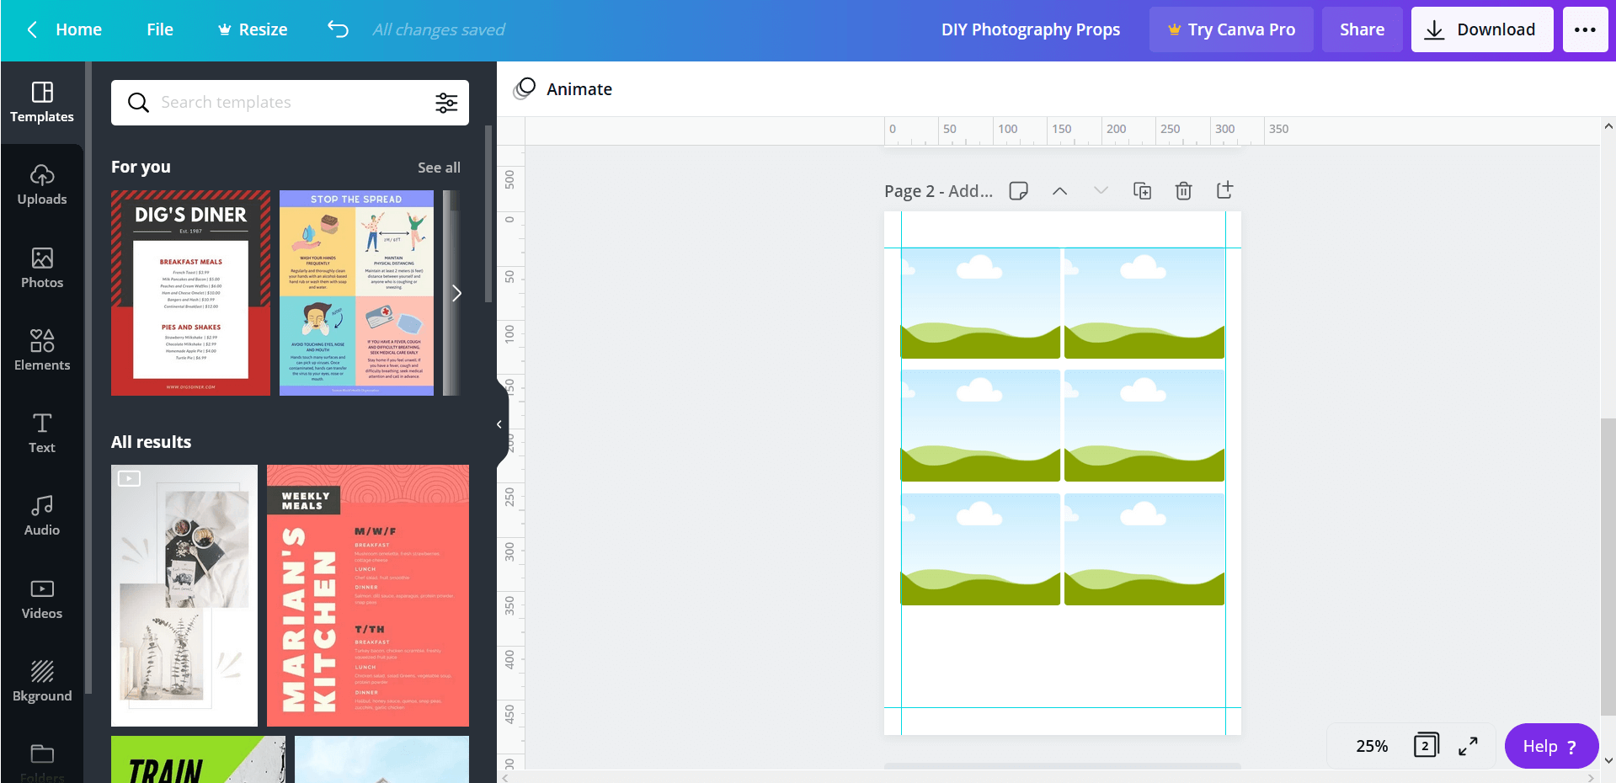1616x783 pixels.
Task: Select the Marian's Kitchen template thumbnail
Action: coord(367,595)
